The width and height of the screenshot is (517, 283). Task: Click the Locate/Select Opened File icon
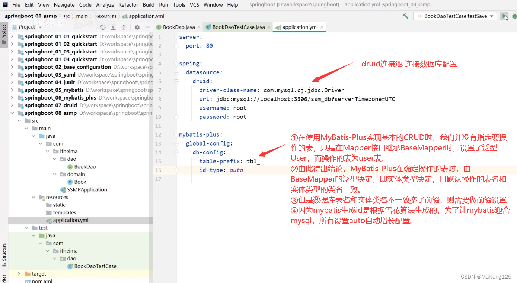point(103,27)
